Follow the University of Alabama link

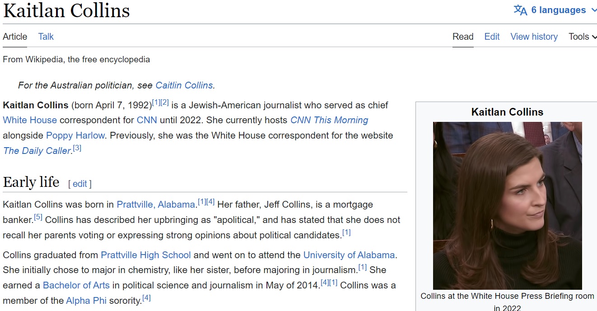(x=349, y=255)
